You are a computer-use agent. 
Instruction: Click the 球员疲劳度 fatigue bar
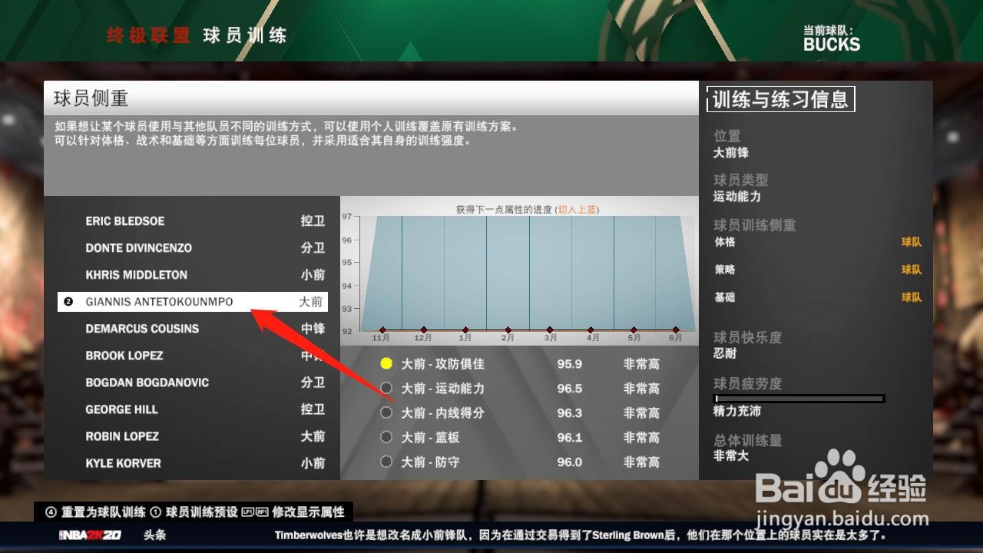[x=799, y=399]
